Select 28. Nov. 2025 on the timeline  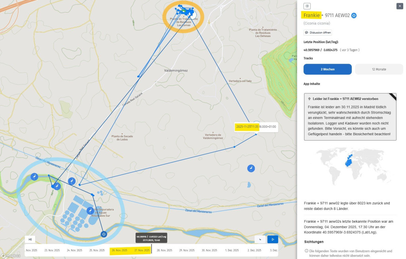point(164,250)
